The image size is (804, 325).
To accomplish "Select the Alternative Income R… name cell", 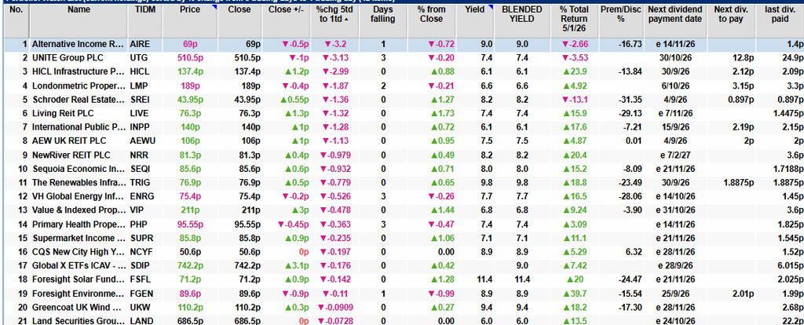I will click(x=78, y=45).
